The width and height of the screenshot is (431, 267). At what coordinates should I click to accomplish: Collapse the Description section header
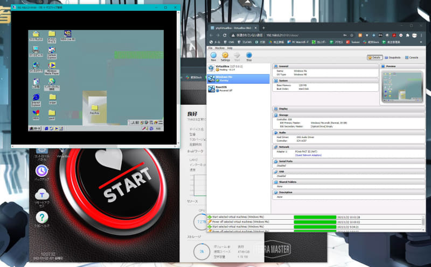pos(349,192)
